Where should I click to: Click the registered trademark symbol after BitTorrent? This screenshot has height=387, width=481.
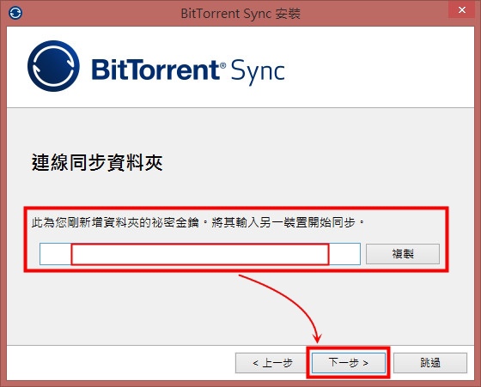point(223,65)
